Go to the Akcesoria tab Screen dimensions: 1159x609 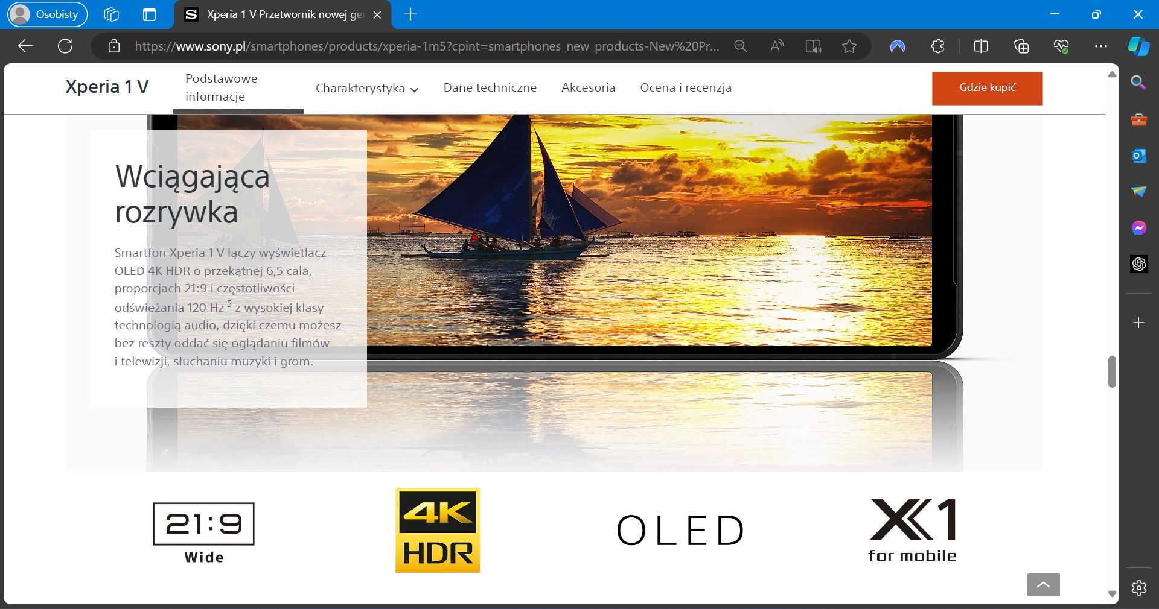[589, 87]
